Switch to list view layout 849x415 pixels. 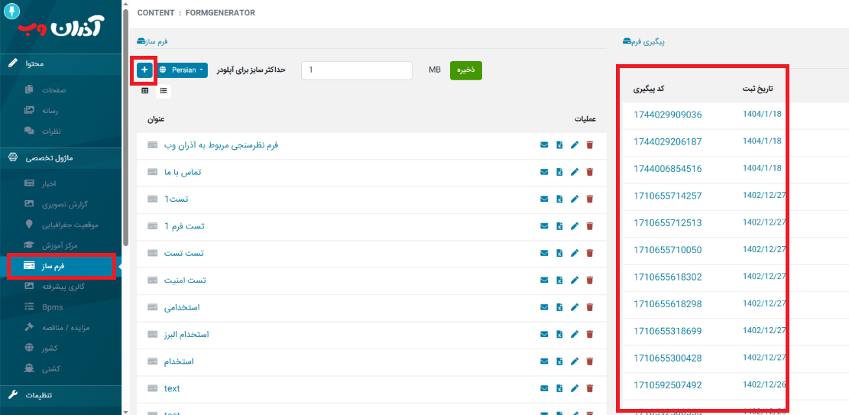click(x=164, y=91)
